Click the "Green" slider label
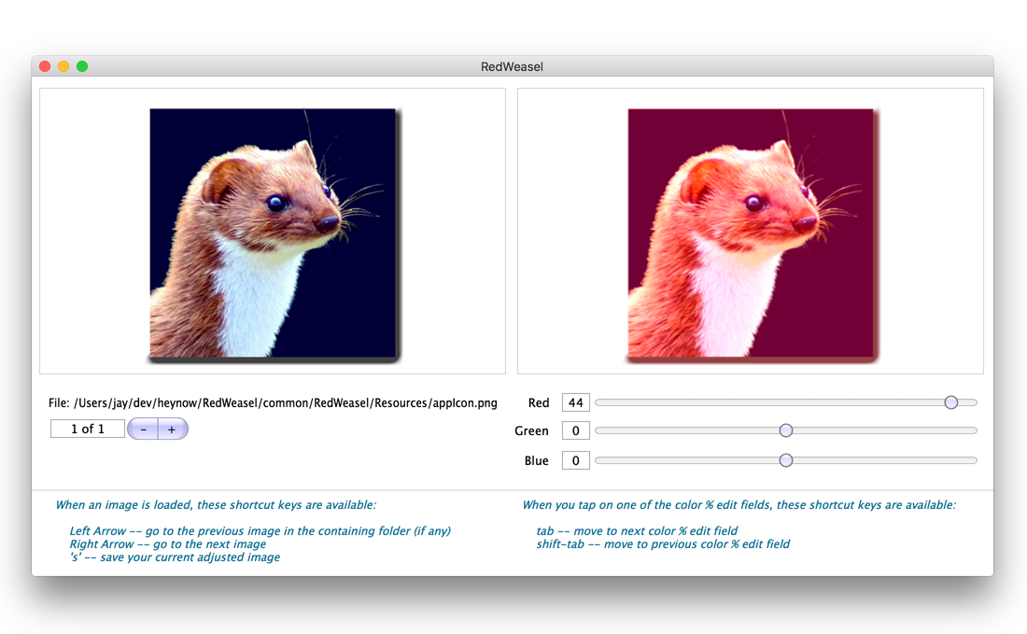 click(531, 431)
